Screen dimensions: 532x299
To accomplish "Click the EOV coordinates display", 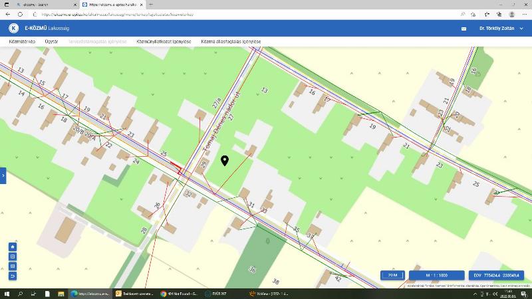I will coord(496,275).
